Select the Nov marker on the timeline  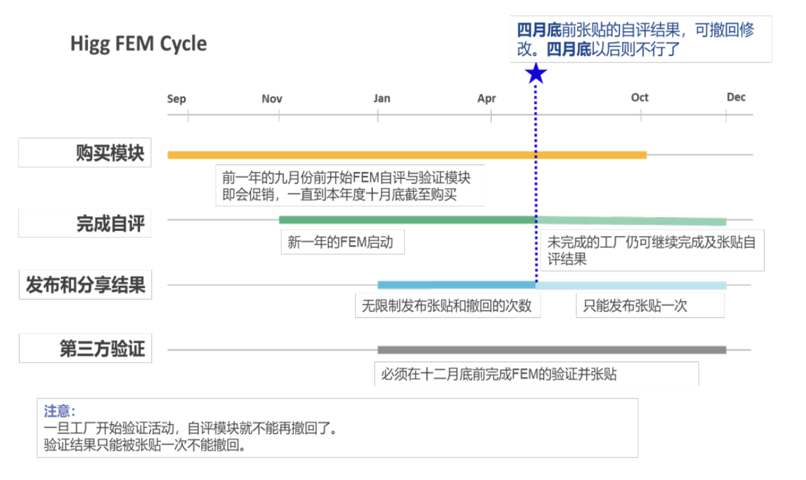coord(272,99)
